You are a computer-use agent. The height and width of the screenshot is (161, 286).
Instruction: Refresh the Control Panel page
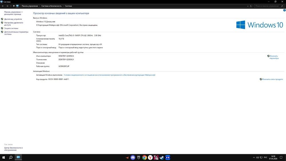pos(251,6)
